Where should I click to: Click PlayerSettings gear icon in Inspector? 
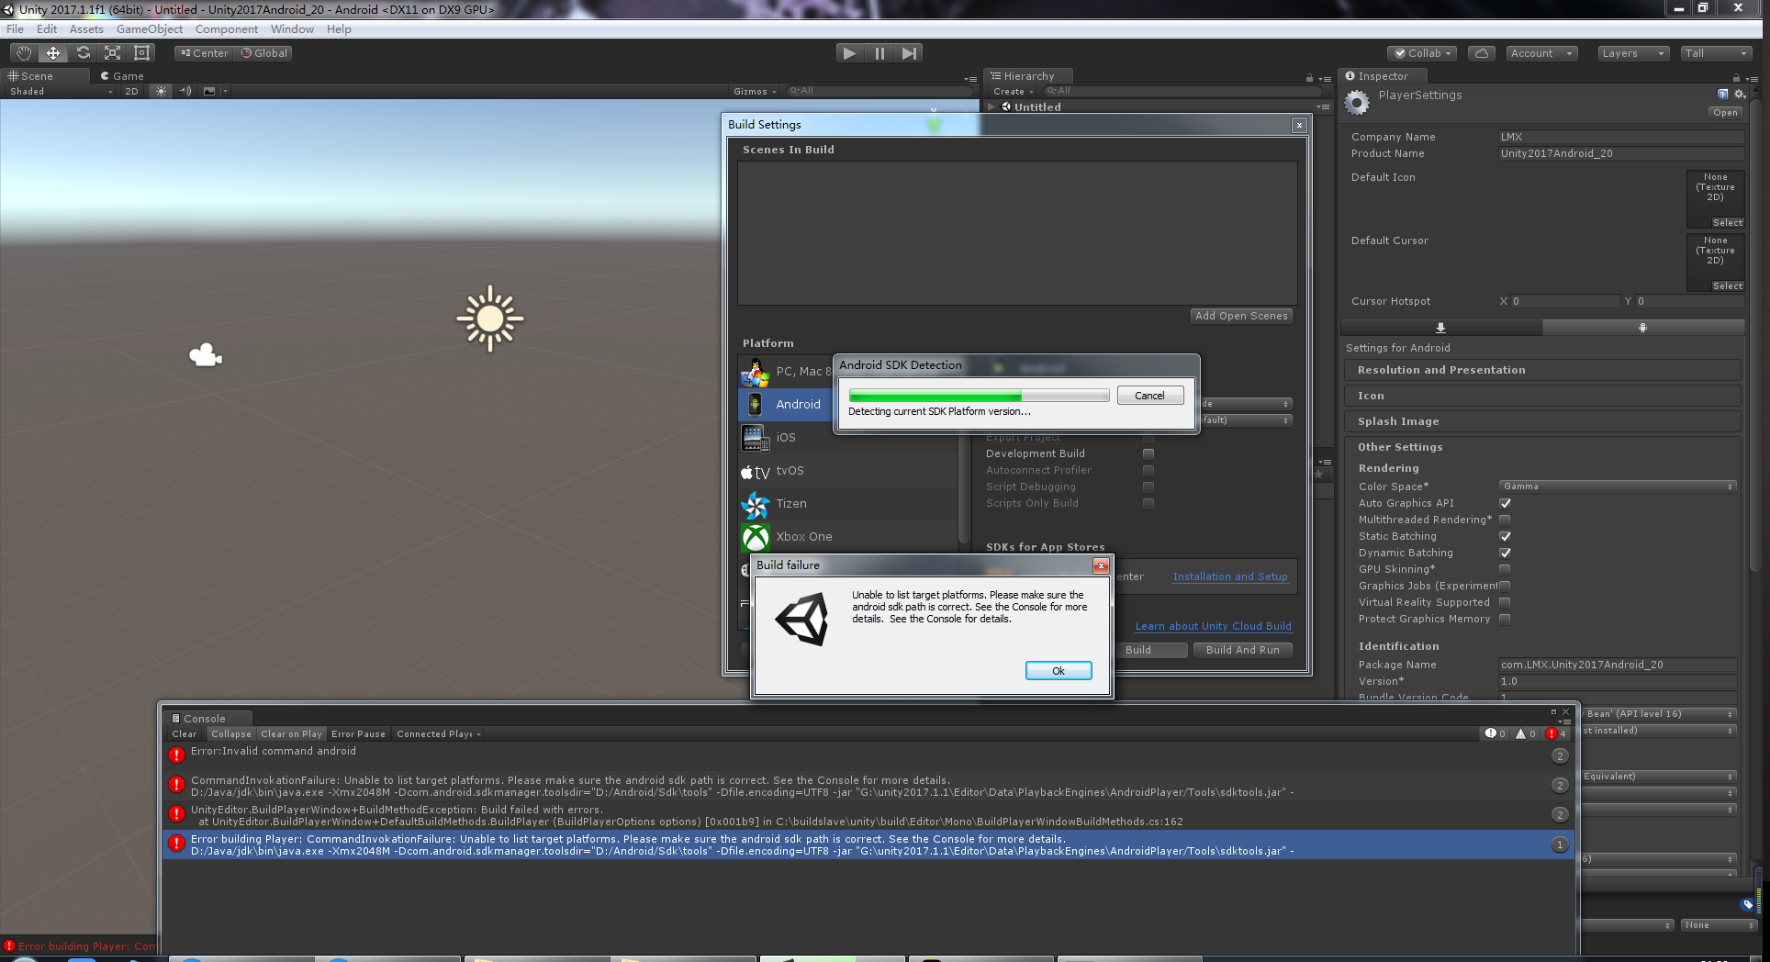[1357, 102]
